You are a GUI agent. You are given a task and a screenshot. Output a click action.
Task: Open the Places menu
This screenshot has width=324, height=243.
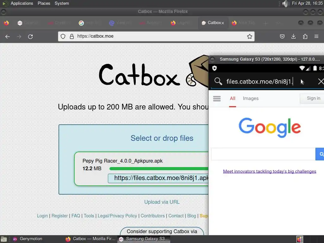44,3
